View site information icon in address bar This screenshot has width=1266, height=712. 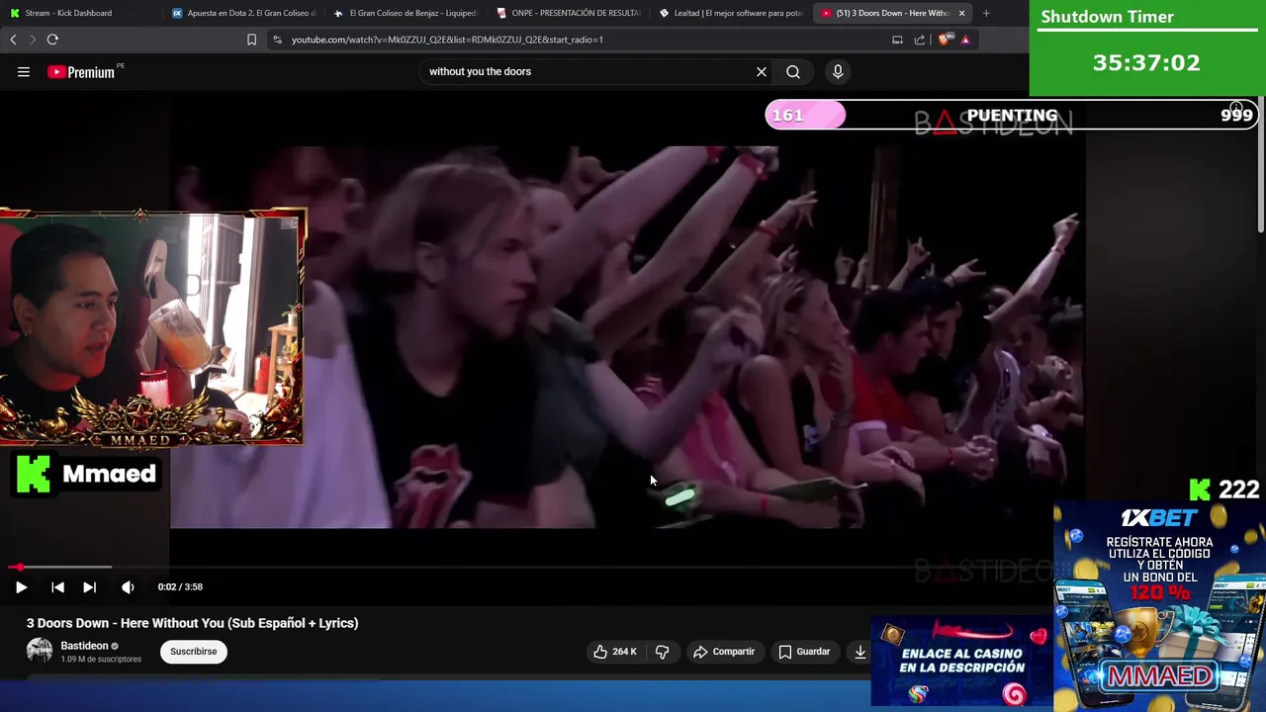277,40
